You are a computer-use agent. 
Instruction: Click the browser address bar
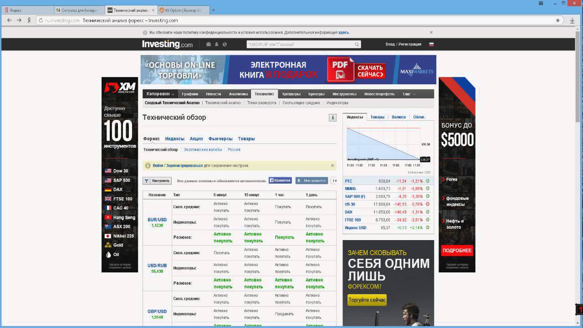(296, 20)
